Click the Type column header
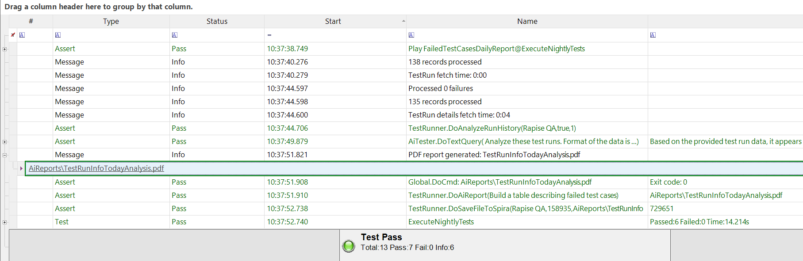The height and width of the screenshot is (261, 803). pos(111,21)
